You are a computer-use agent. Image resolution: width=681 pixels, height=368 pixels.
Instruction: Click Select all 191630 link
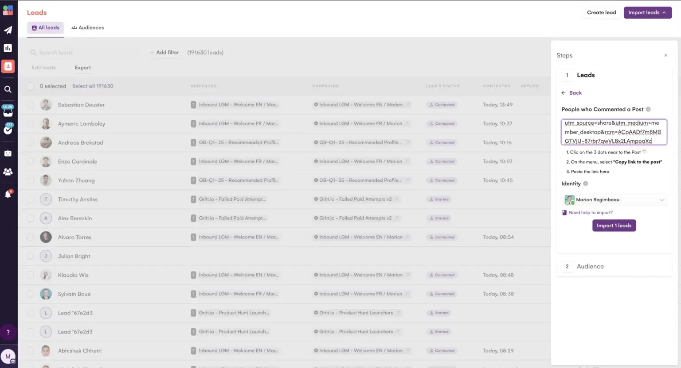pos(93,86)
